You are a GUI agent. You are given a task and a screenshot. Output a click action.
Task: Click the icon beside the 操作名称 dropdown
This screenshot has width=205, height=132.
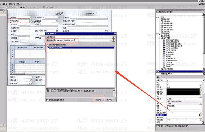pos(114,40)
